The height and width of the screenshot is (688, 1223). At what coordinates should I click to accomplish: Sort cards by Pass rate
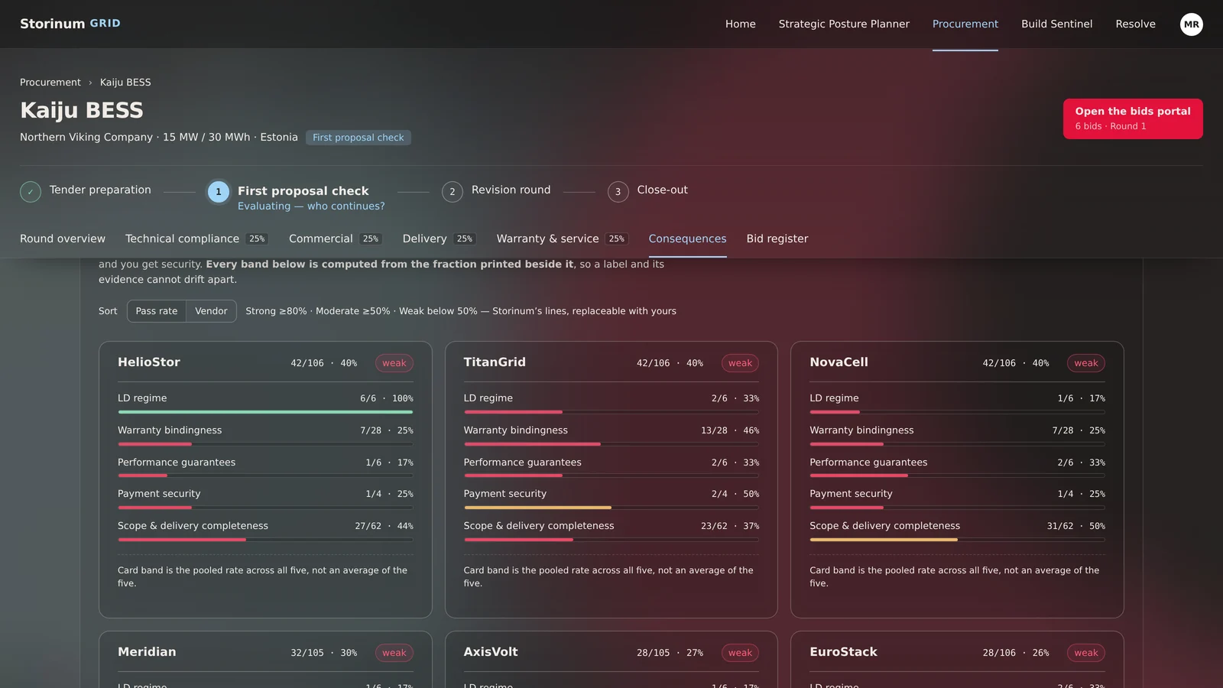(x=157, y=311)
